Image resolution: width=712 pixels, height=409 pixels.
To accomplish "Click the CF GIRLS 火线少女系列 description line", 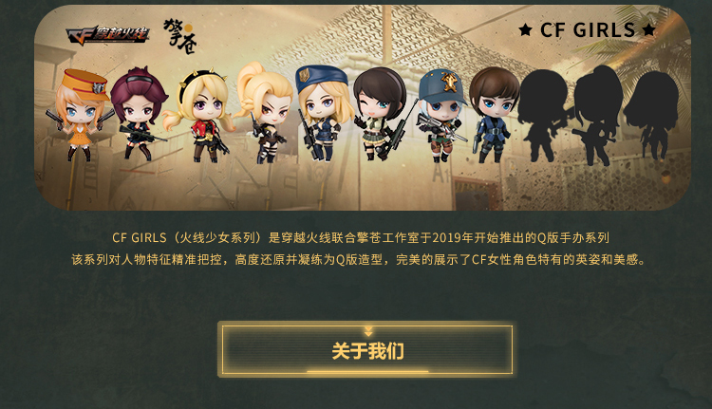I will (361, 237).
